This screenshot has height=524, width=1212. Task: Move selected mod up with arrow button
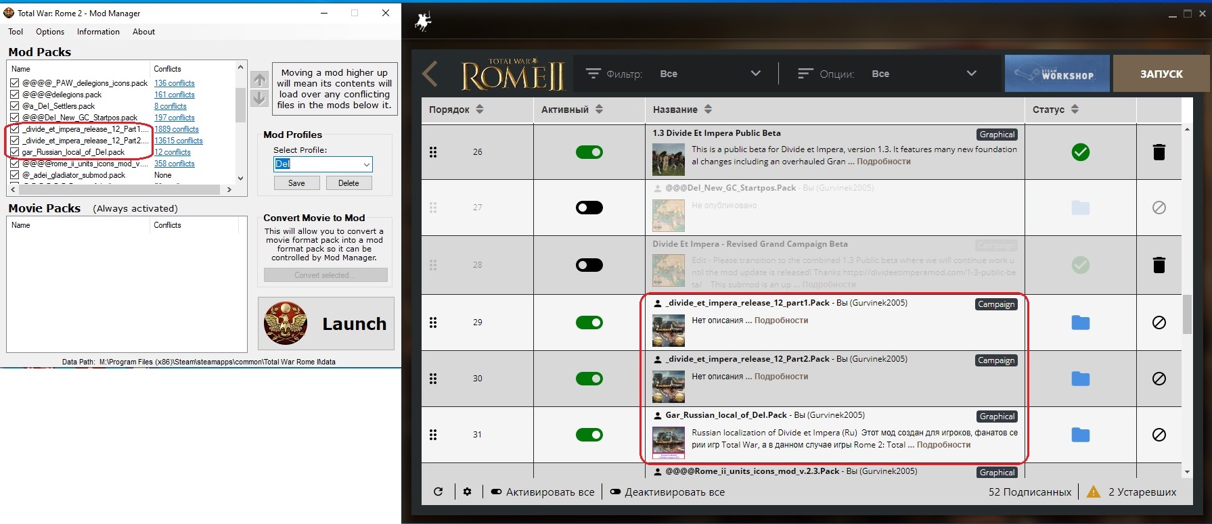click(x=259, y=80)
